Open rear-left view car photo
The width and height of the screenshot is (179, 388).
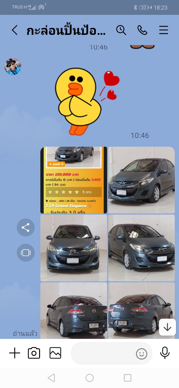click(x=74, y=310)
